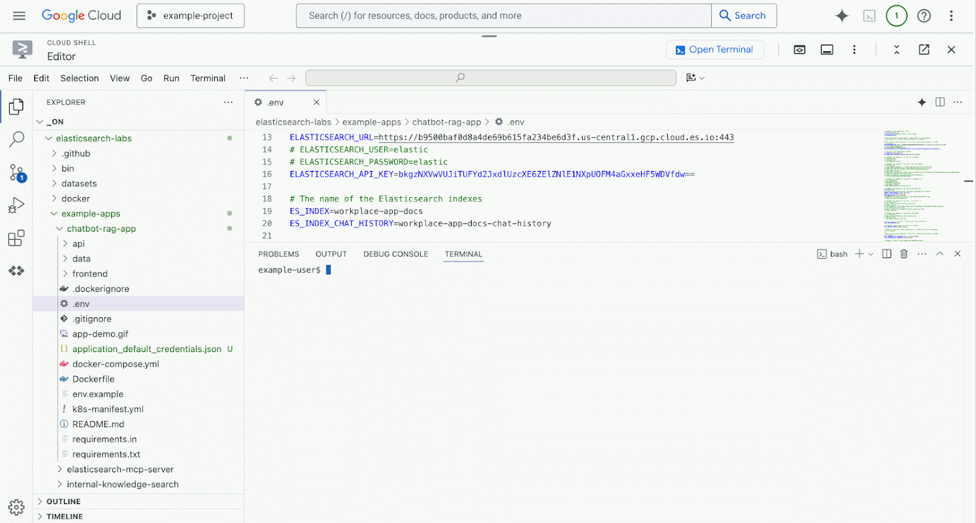Toggle the main menu hamburger button

(x=20, y=16)
